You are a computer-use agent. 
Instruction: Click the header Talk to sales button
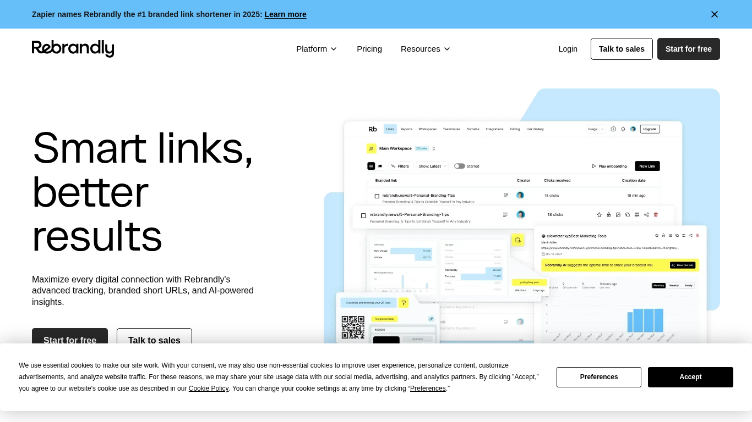622,49
